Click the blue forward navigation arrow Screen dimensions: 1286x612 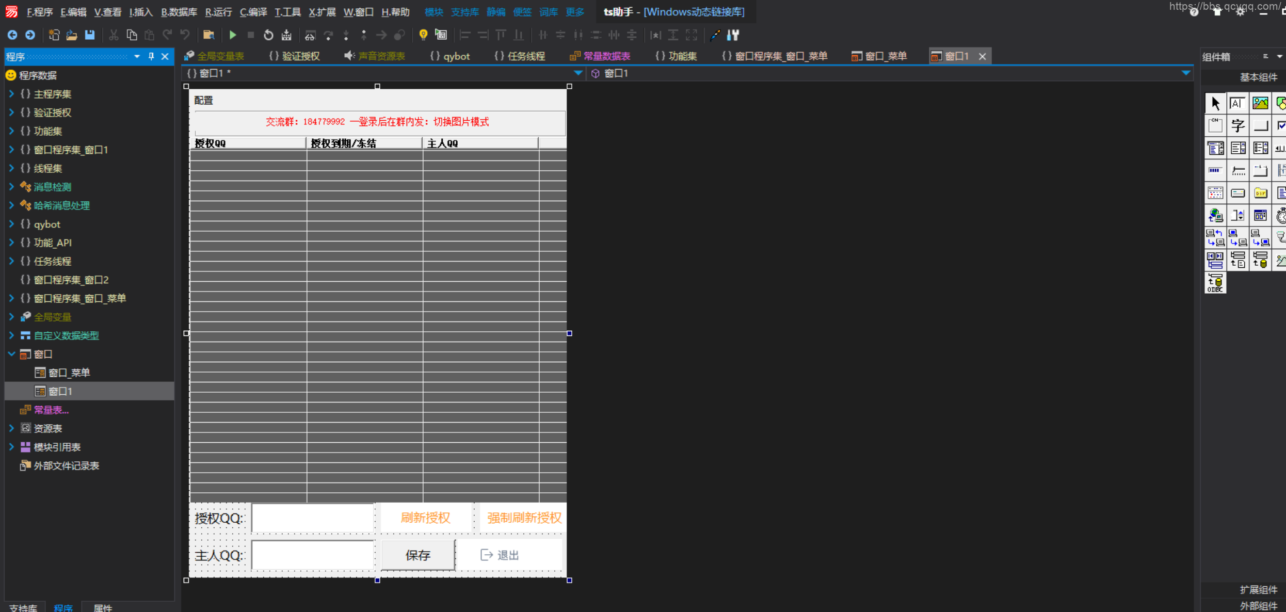[30, 35]
